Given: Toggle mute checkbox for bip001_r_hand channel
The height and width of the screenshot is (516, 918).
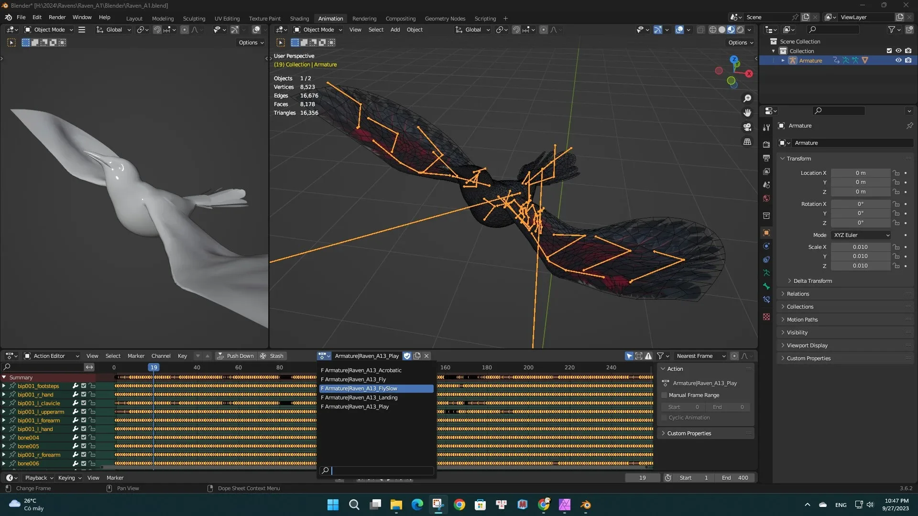Looking at the screenshot, I should (x=84, y=395).
